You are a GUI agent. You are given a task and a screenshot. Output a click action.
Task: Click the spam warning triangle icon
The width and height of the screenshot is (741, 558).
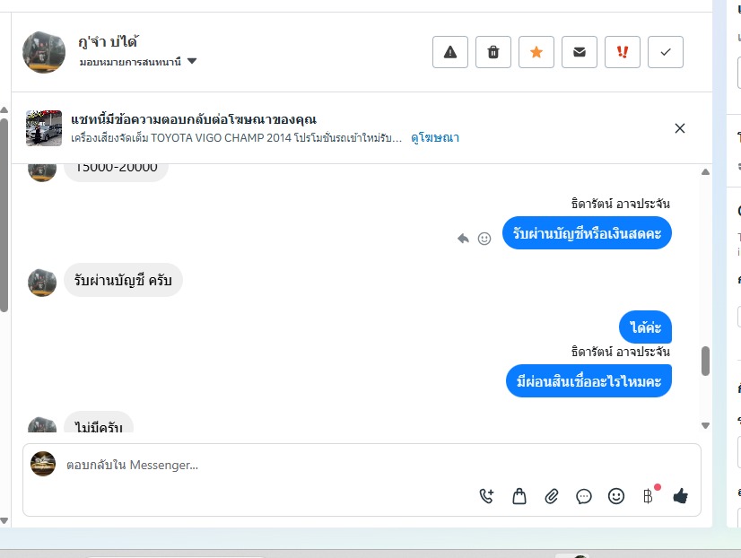pyautogui.click(x=450, y=52)
